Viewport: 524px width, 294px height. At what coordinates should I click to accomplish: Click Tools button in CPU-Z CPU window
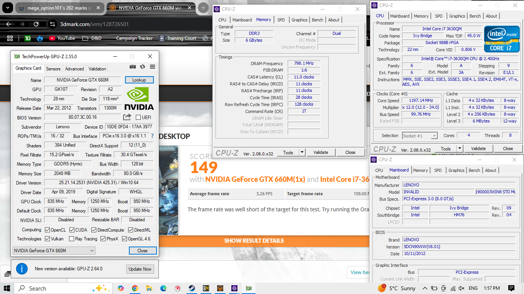[x=446, y=149]
